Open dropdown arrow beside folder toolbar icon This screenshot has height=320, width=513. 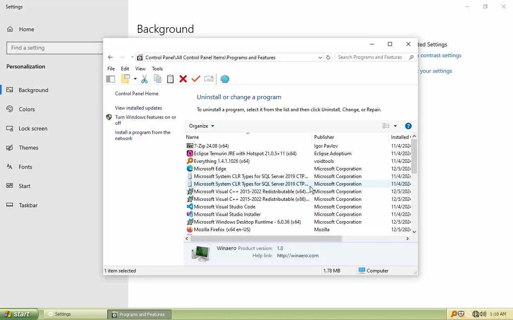[x=135, y=79]
